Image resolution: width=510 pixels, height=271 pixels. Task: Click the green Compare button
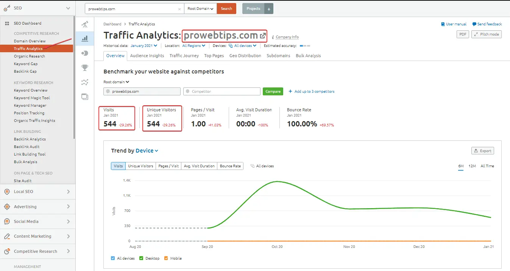tap(273, 91)
